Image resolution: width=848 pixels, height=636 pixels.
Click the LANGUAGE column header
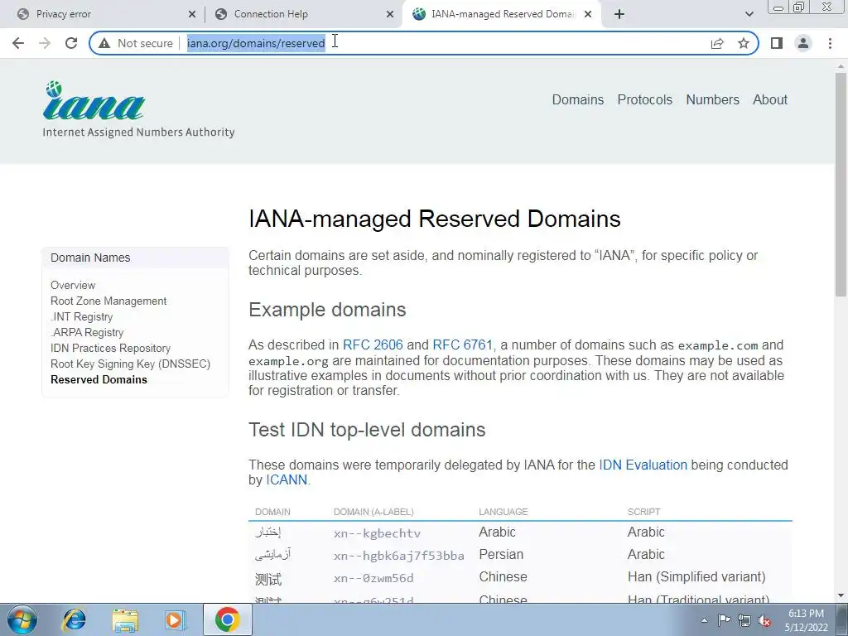[503, 512]
